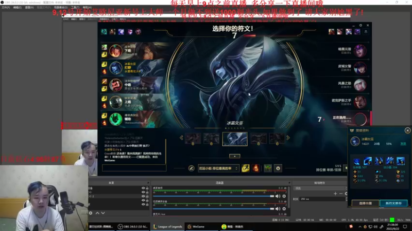Show next skins with right chevron
412x231 pixels.
tap(288, 138)
